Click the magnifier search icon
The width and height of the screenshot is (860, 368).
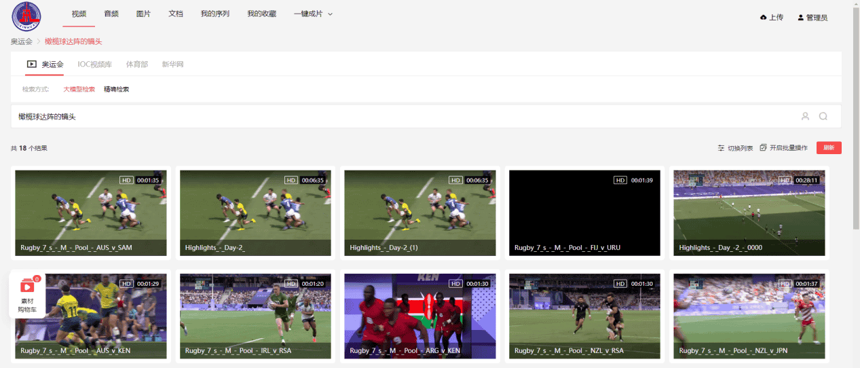(x=823, y=116)
